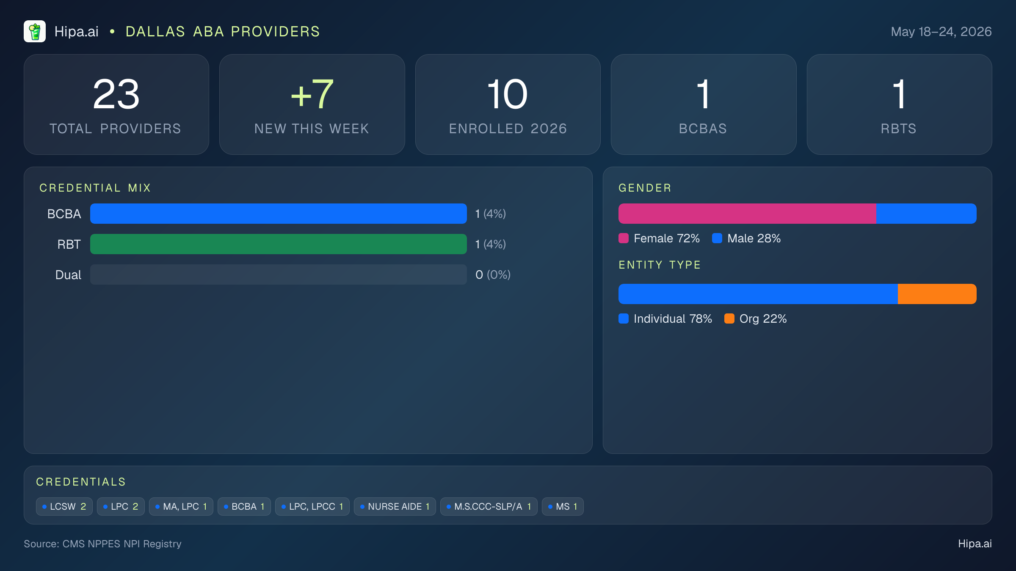This screenshot has width=1016, height=571.
Task: Click the green RBT bar
Action: click(279, 244)
